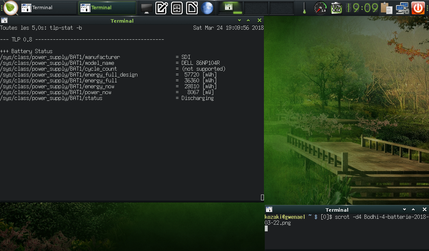This screenshot has width=429, height=251.
Task: Click '8067 [mW]' value
Action: [x=200, y=92]
